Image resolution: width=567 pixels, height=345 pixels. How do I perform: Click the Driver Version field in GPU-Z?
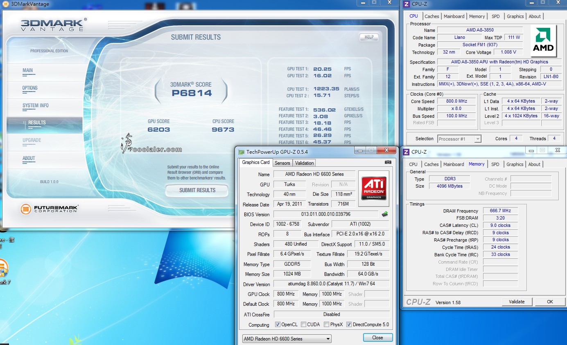pos(332,284)
